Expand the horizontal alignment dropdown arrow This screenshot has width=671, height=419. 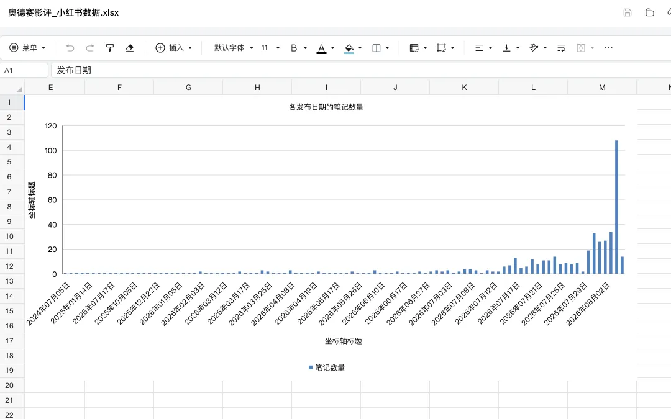tap(490, 48)
